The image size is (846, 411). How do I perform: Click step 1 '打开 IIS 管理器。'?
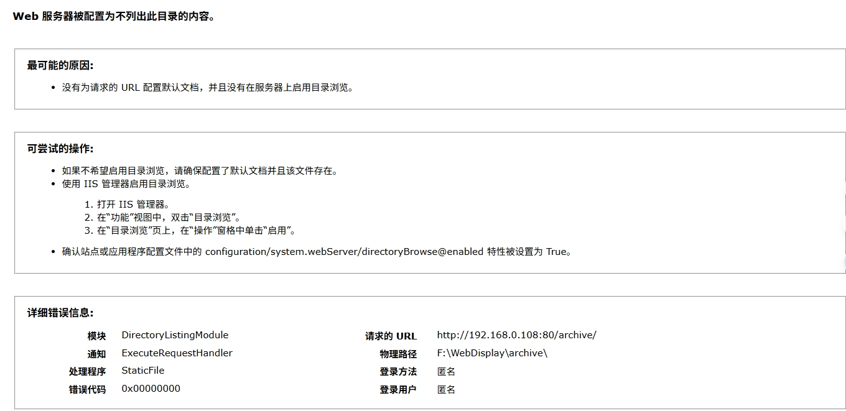coord(133,205)
